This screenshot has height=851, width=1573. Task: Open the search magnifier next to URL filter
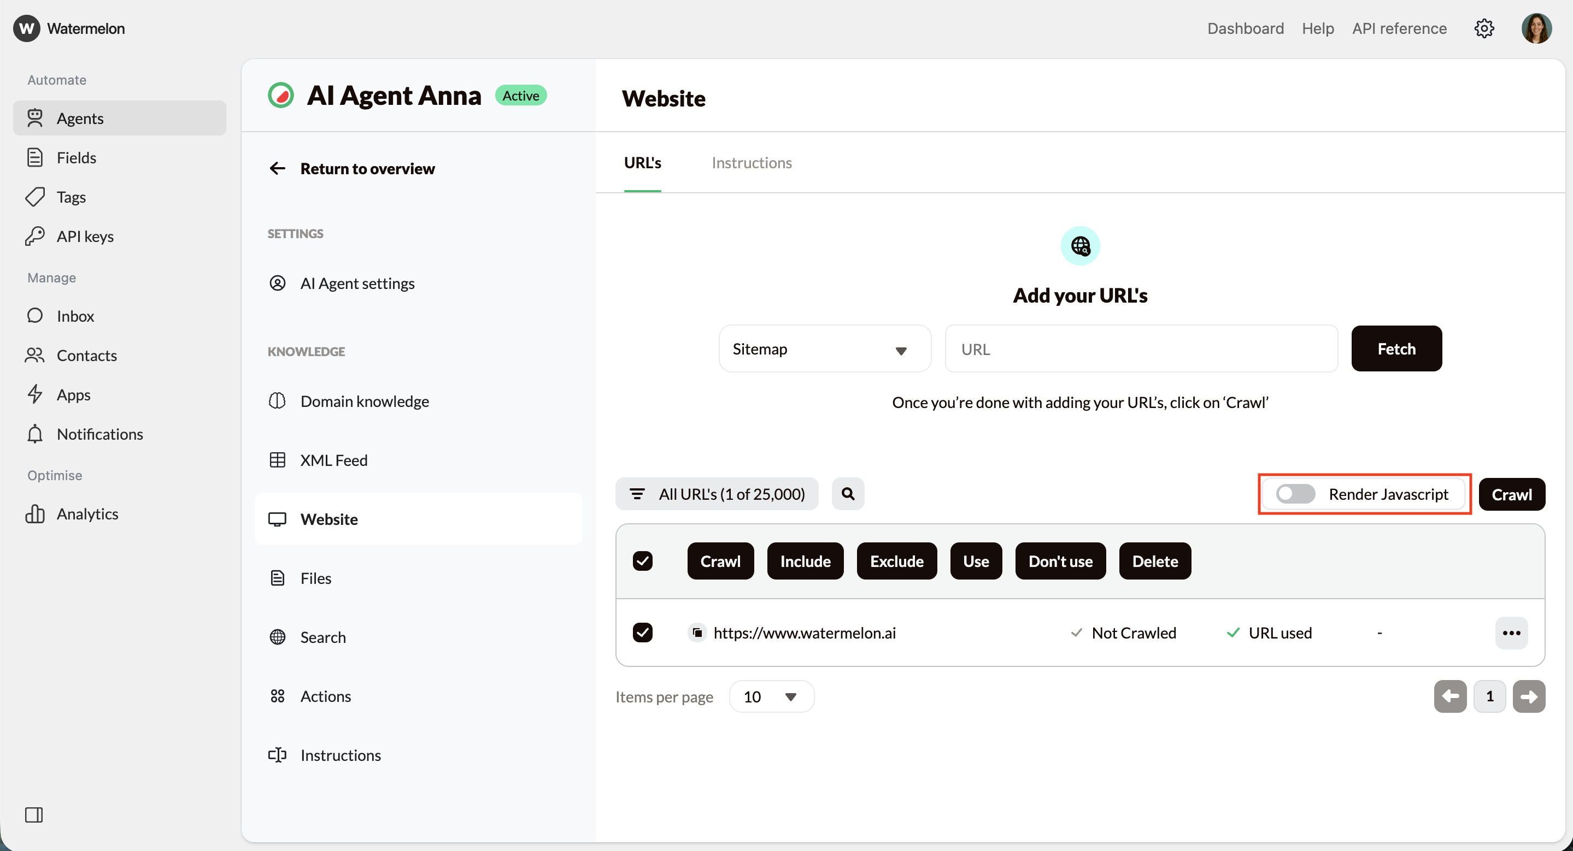point(848,494)
